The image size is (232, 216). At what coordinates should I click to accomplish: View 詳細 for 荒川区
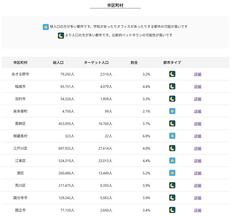click(x=198, y=185)
